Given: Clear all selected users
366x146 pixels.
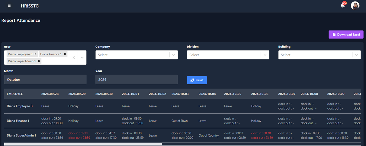Looking at the screenshot, I should [74, 57].
